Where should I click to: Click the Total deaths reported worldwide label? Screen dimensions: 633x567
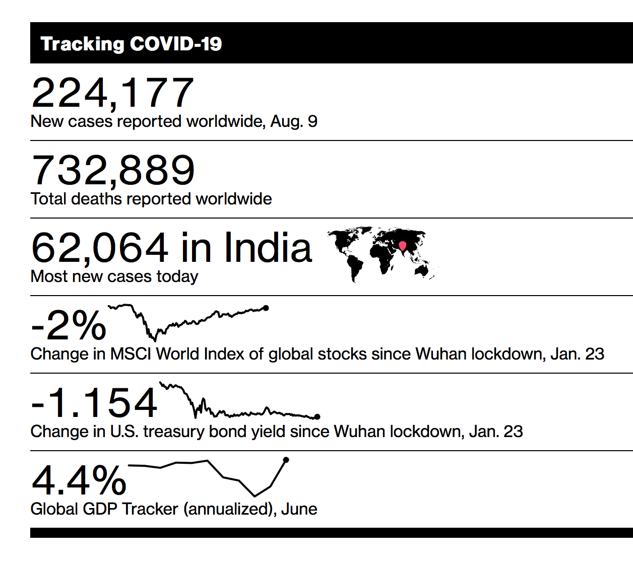pos(151,199)
